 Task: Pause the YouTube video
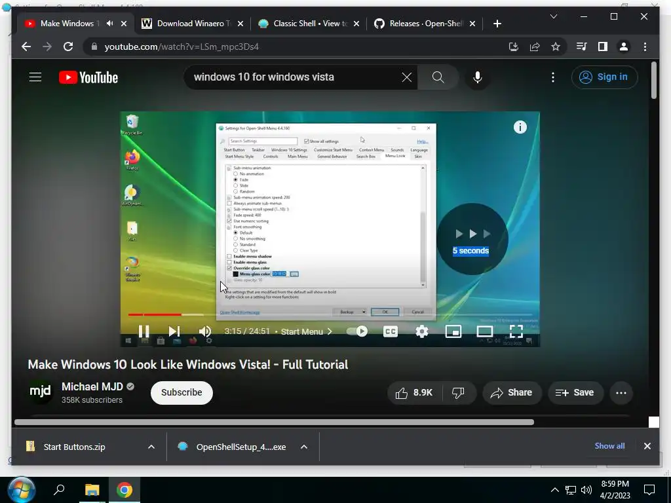144,331
